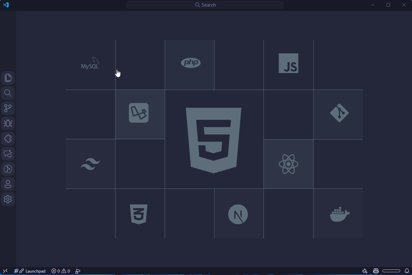The height and width of the screenshot is (275, 412).
Task: Open the notifications bell
Action: [x=407, y=271]
